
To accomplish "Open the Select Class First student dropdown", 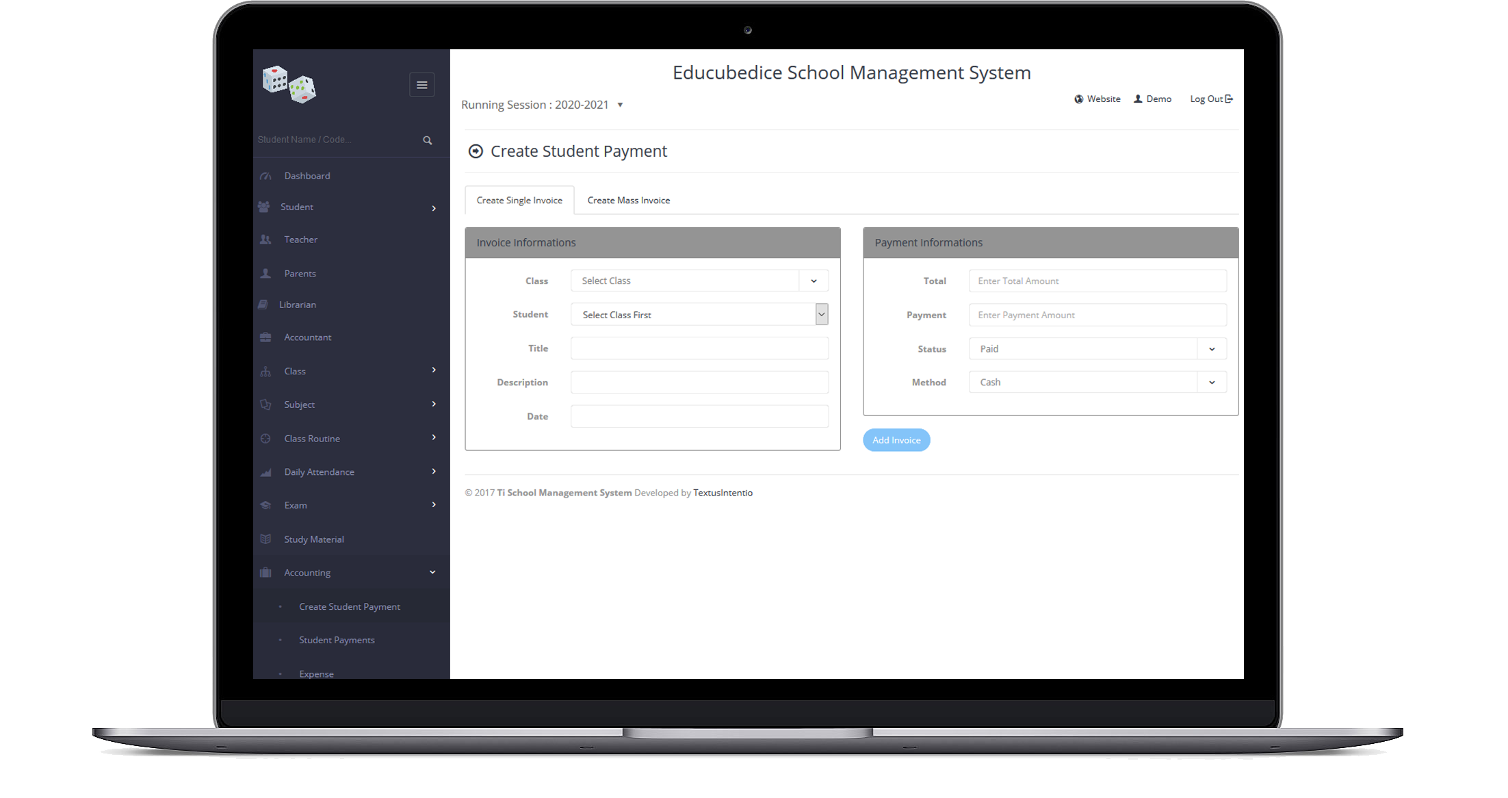I will [699, 314].
